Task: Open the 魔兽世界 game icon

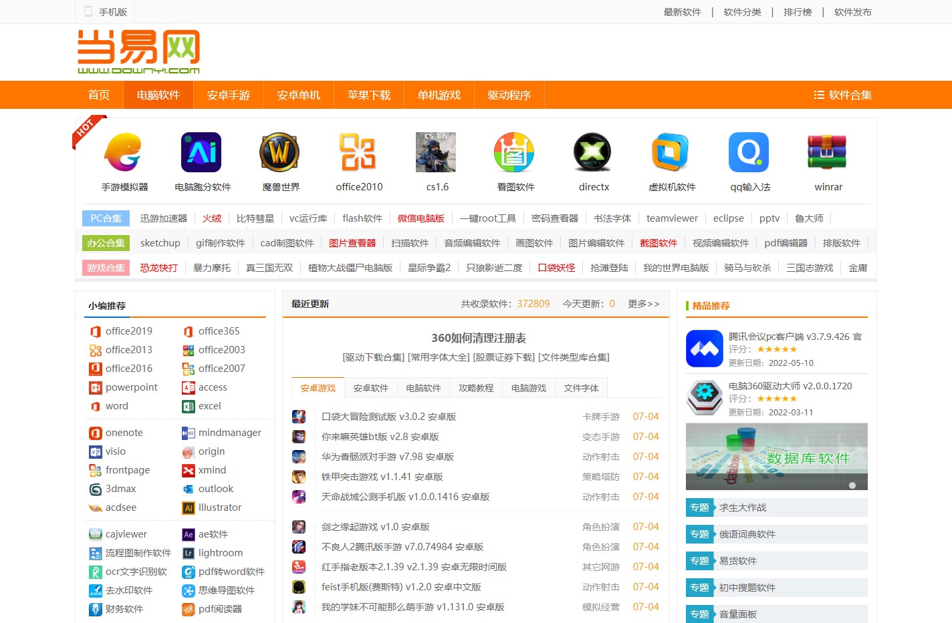Action: [x=279, y=152]
